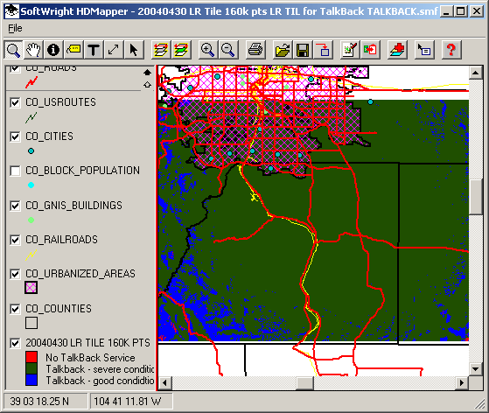Click map vertical scrollbar down arrow
Screen dimensions: 489x413
475,369
